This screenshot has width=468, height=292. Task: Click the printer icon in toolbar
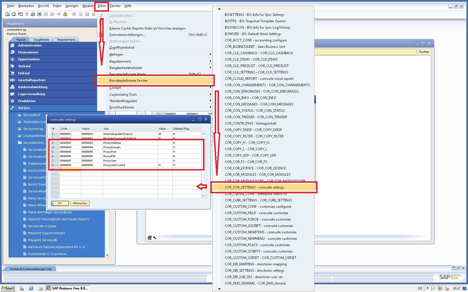14,14
